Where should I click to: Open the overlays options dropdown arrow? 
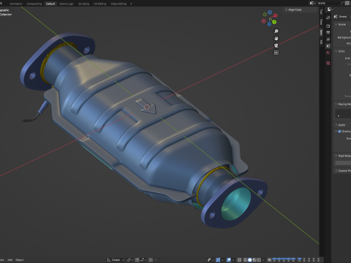pos(233,260)
